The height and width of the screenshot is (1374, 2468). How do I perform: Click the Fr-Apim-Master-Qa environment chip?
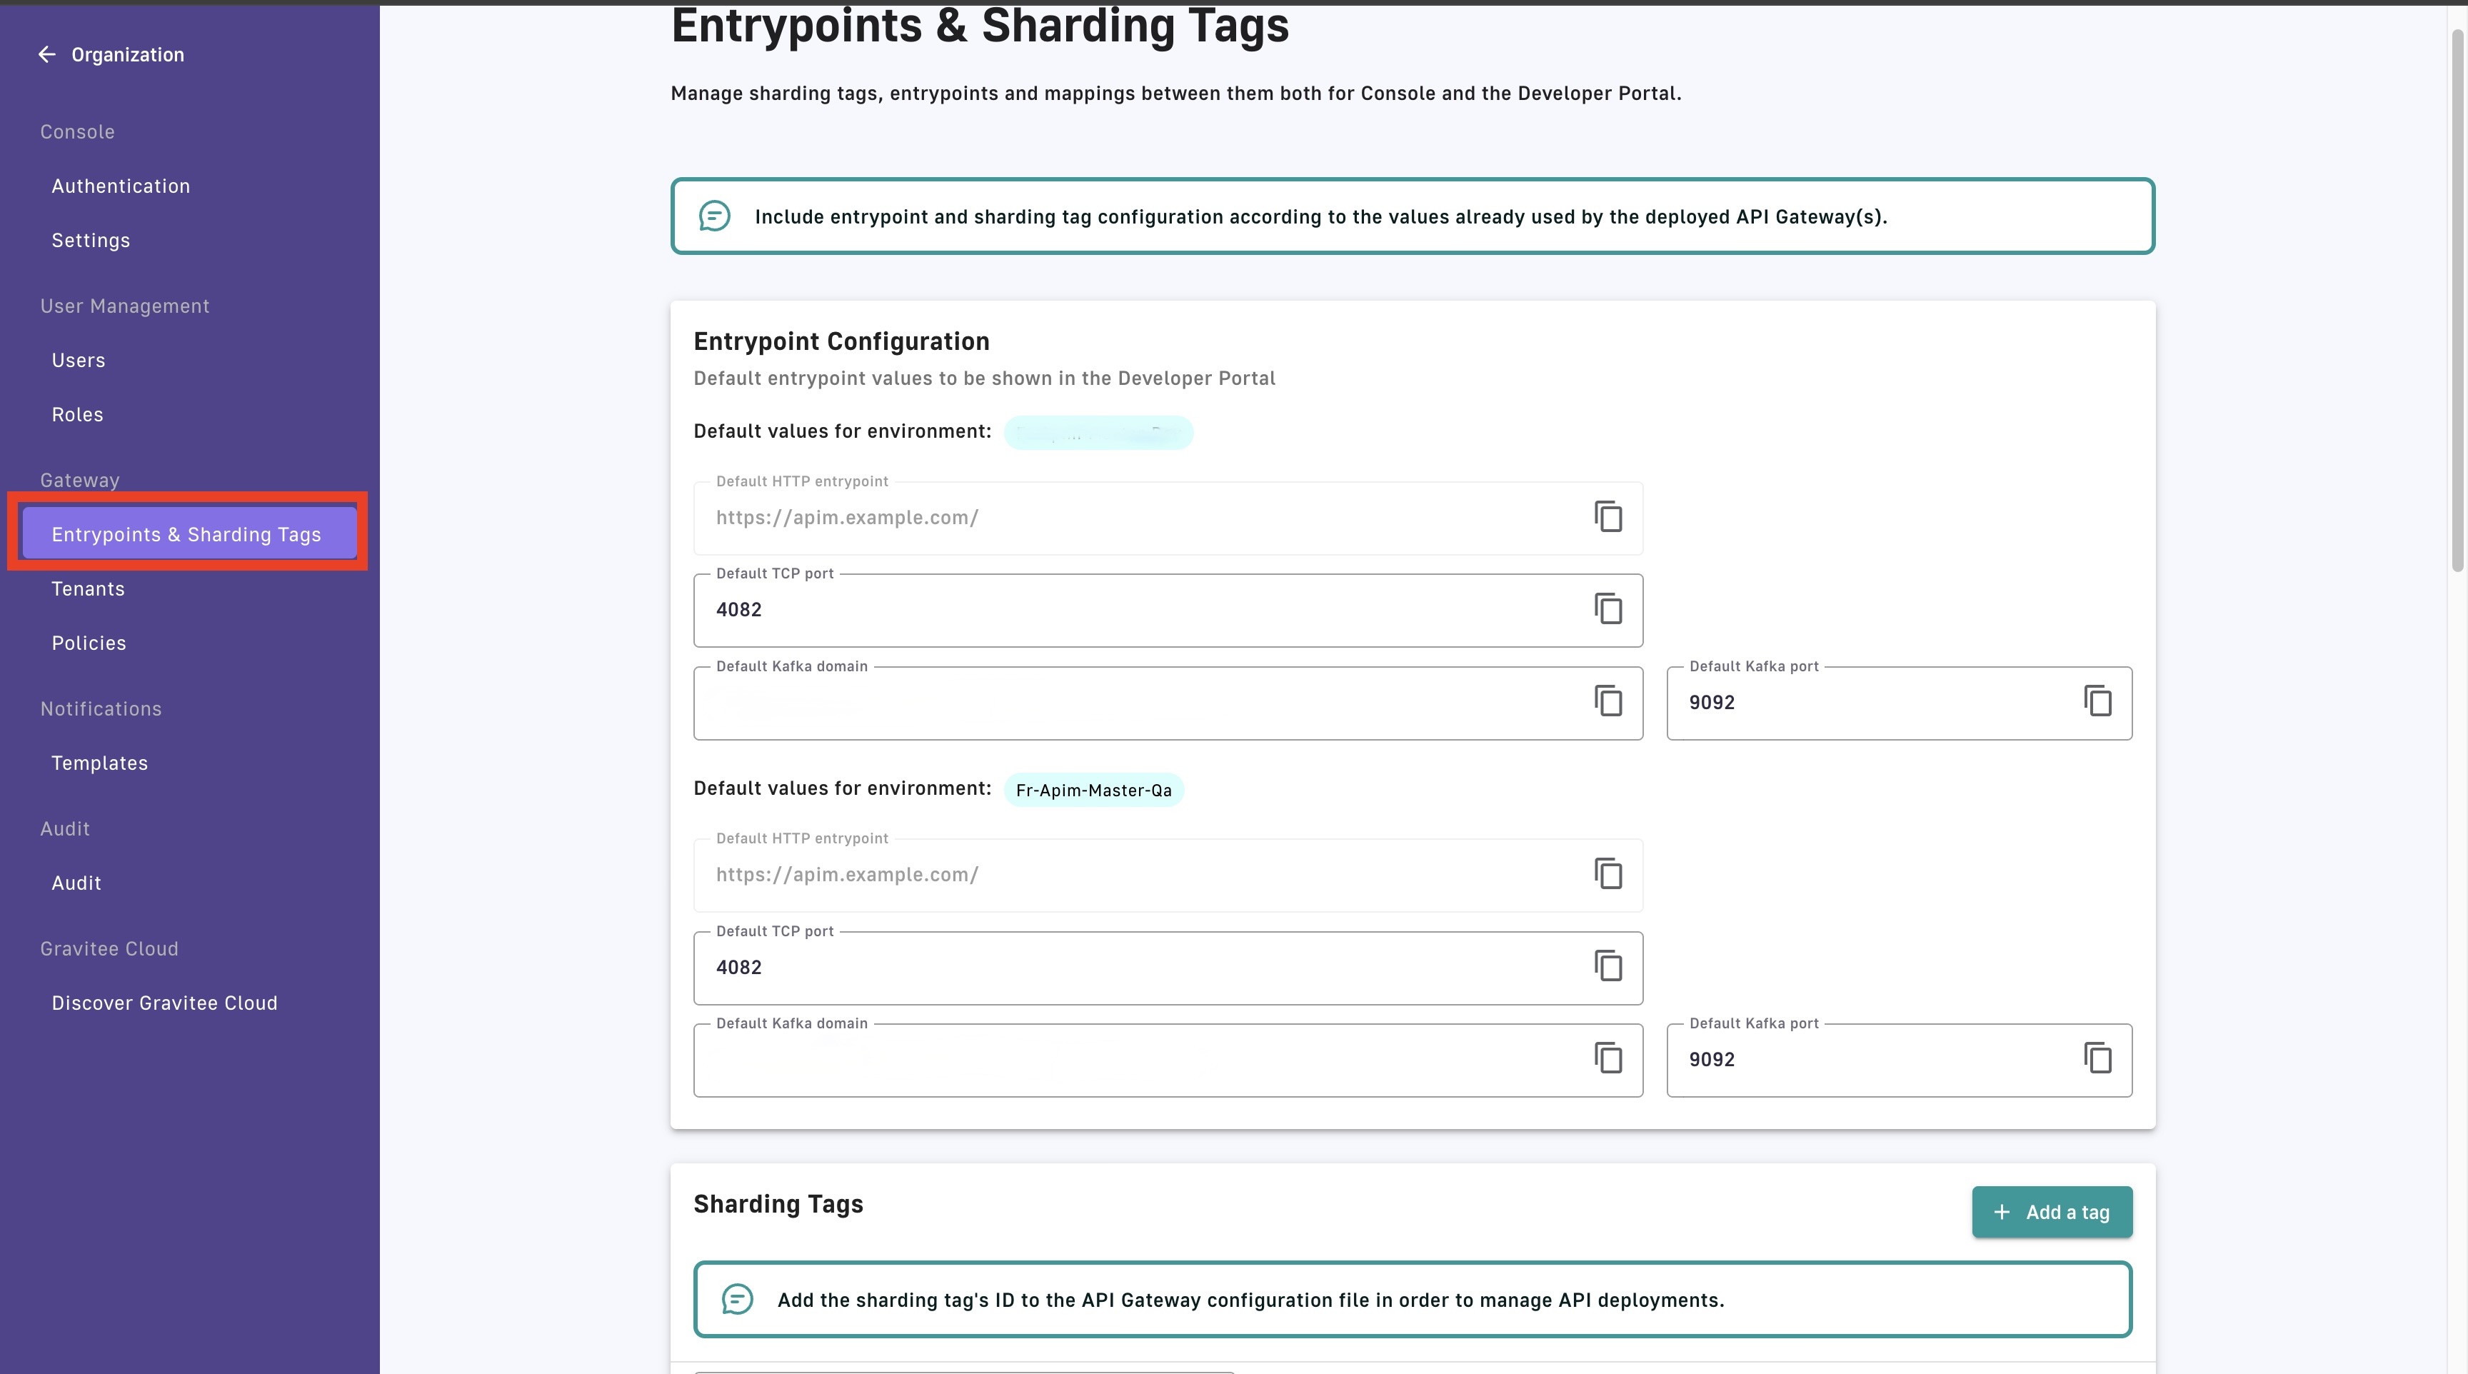[x=1093, y=791]
